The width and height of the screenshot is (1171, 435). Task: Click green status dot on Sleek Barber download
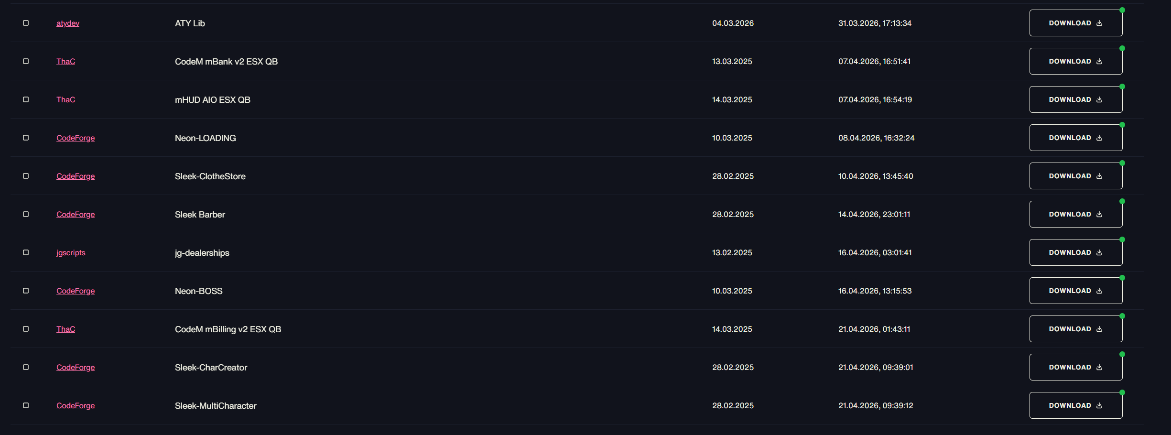(1122, 201)
